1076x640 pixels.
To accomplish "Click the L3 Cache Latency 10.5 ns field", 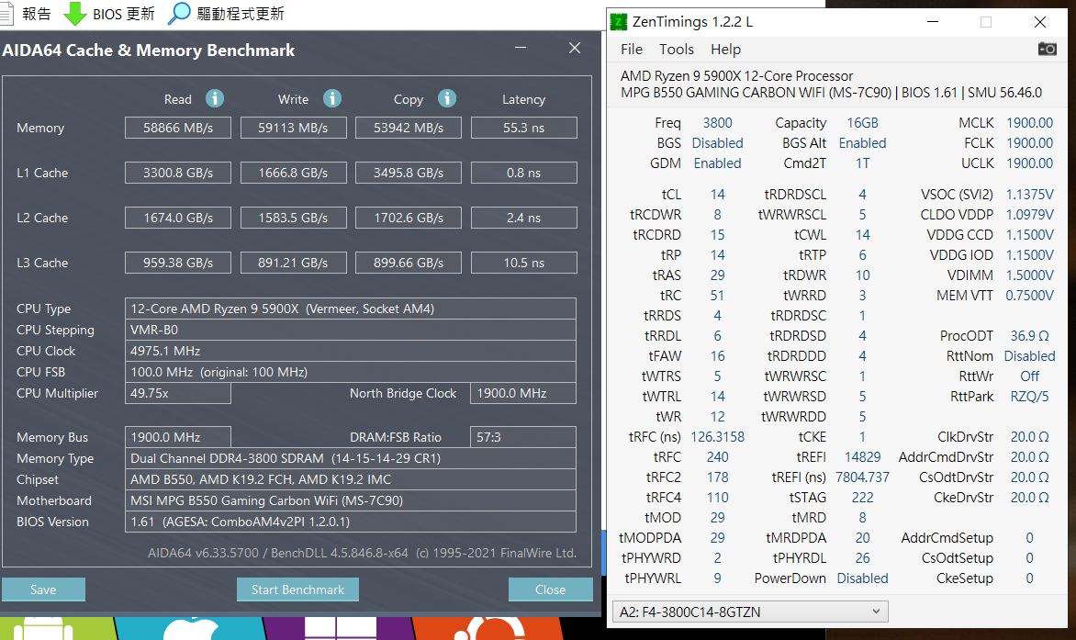I will 523,263.
